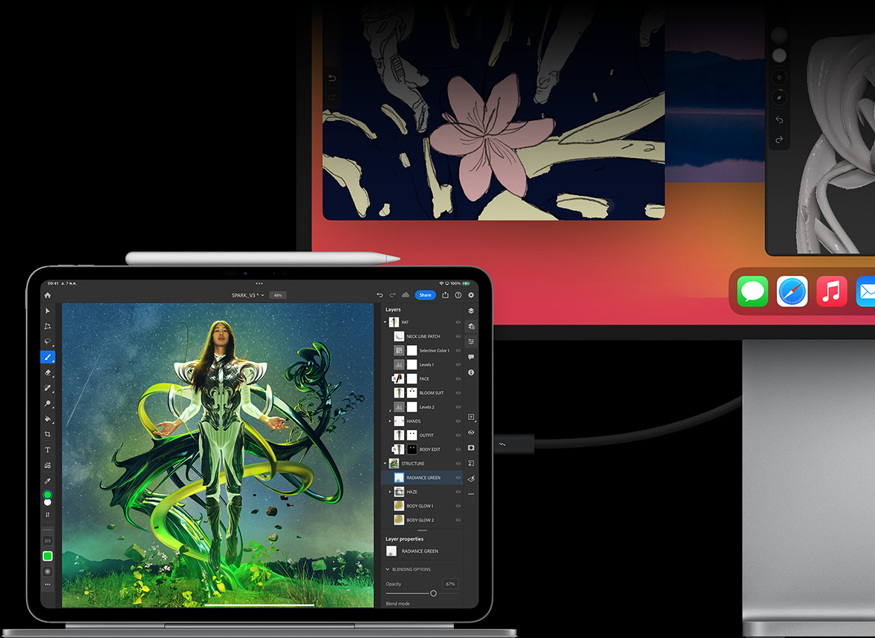Select the RADIANCE GREEN layer

(423, 478)
